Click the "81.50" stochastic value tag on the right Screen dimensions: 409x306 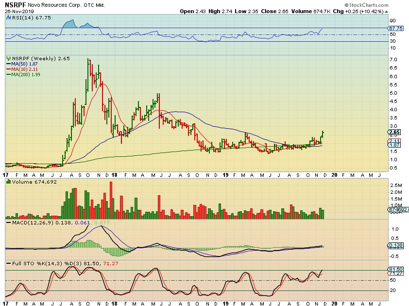396,269
